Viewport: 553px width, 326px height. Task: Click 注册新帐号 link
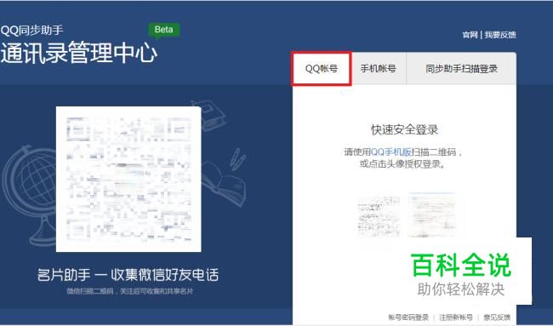[456, 317]
